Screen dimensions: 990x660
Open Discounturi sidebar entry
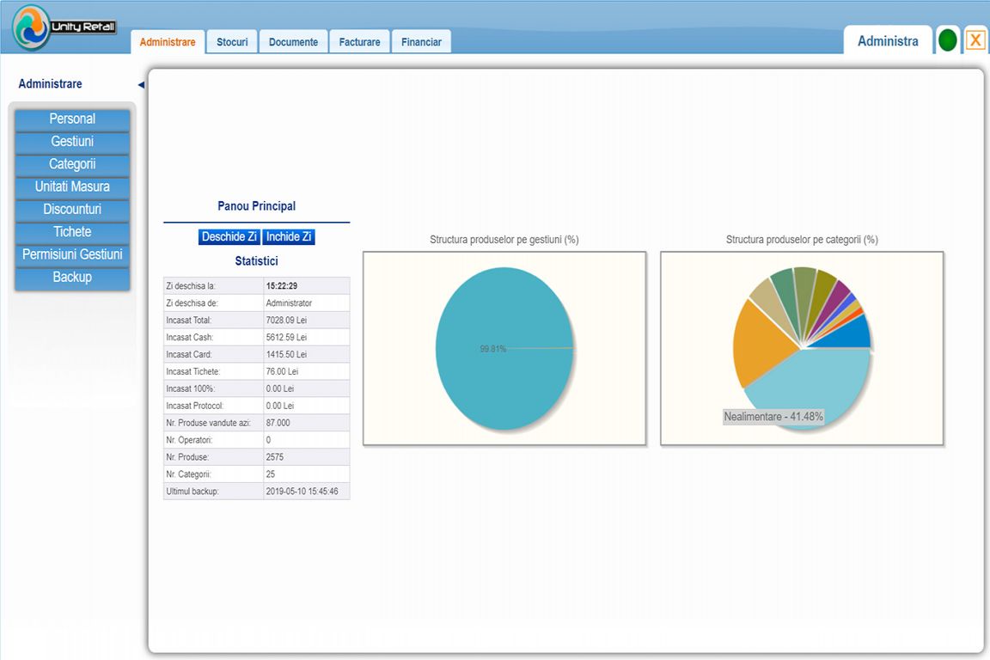[72, 210]
